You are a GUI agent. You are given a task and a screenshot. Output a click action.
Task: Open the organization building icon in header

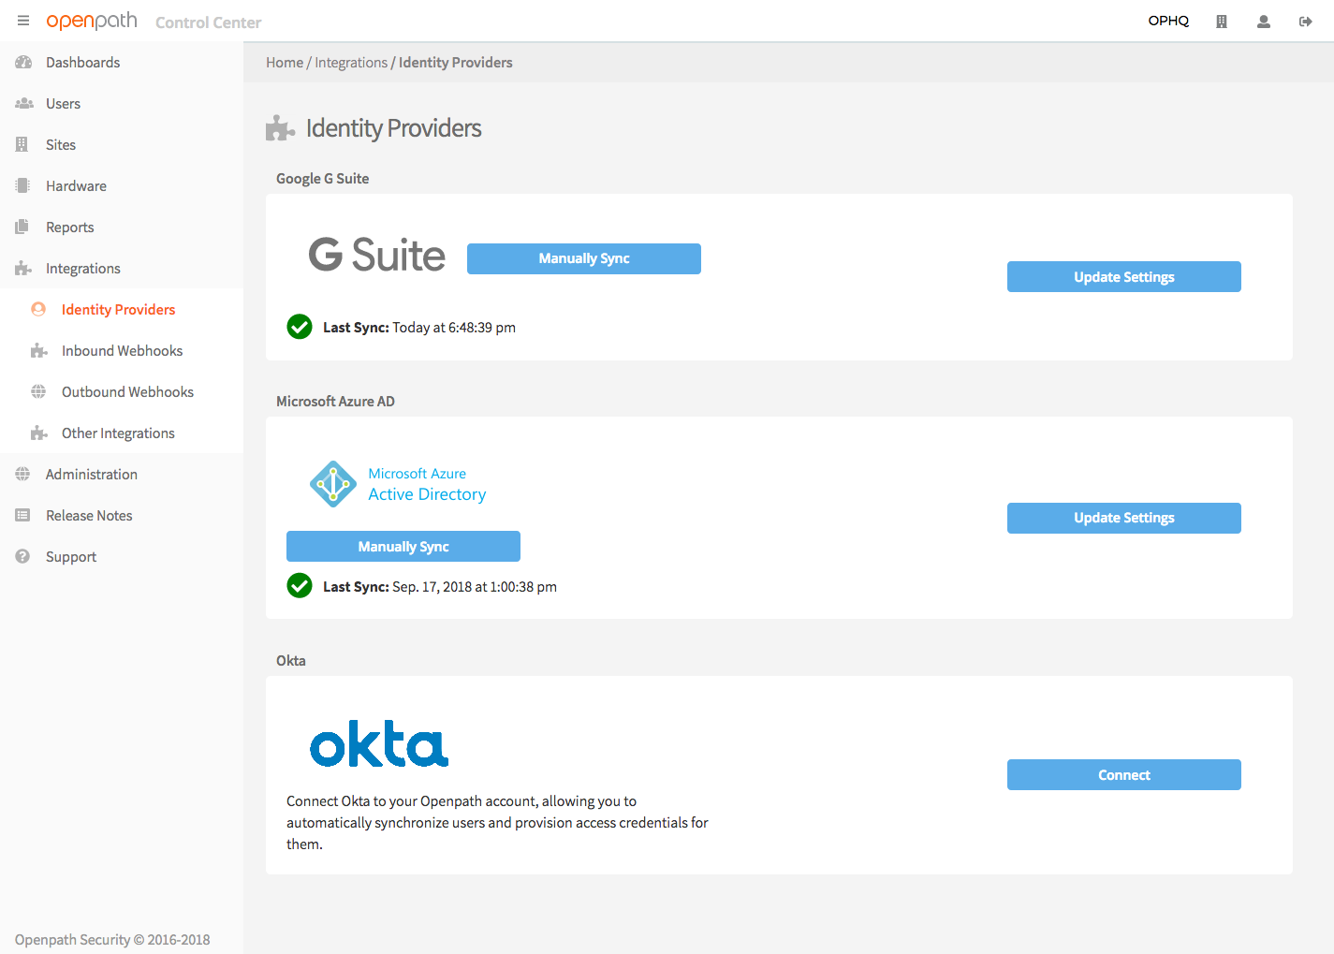[1222, 22]
